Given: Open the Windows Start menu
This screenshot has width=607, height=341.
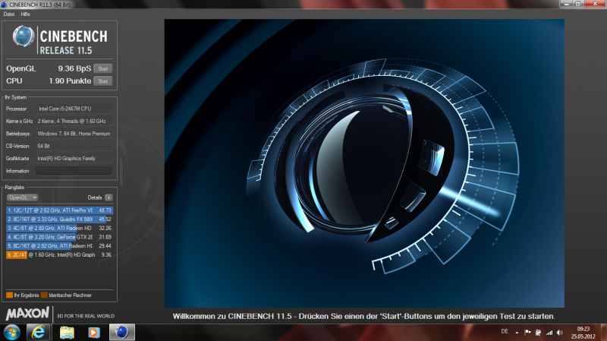Looking at the screenshot, I should click(x=13, y=332).
